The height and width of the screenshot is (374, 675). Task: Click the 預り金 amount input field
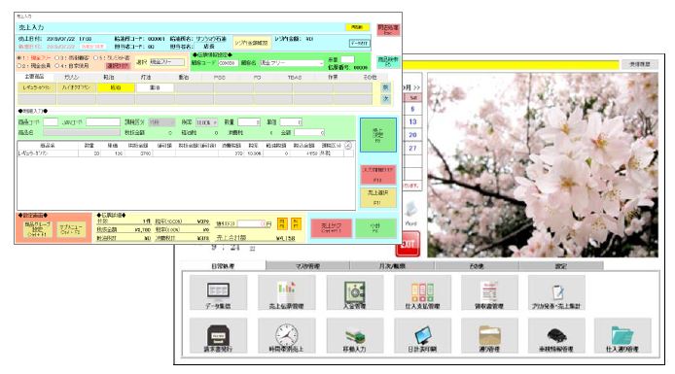tap(251, 223)
